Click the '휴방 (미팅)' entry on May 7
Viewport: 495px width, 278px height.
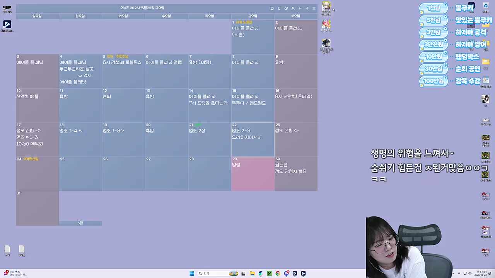tap(200, 63)
